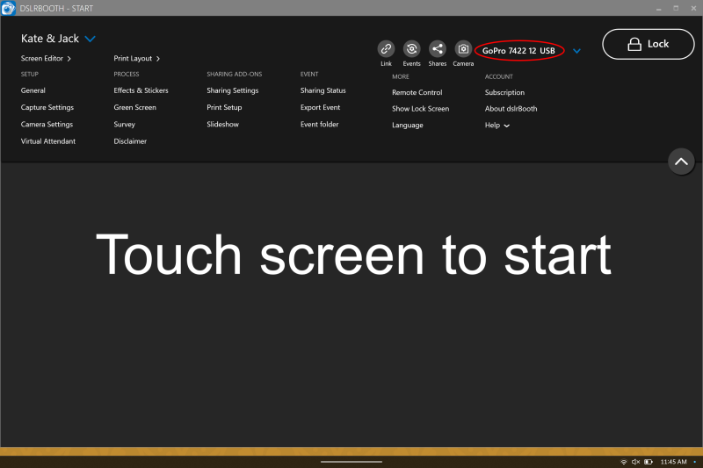Open the camera selection dropdown arrow
The width and height of the screenshot is (703, 468).
click(577, 51)
